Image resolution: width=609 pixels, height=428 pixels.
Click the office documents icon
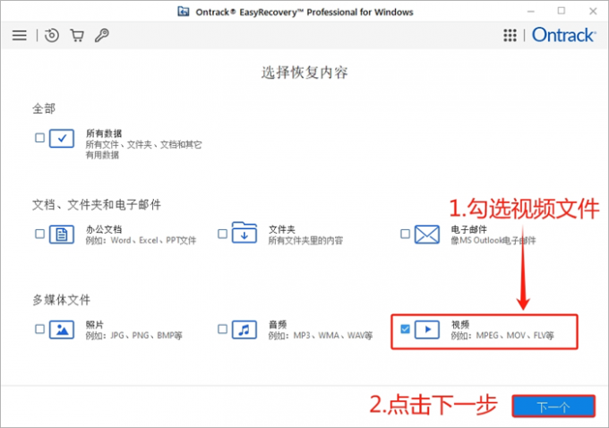(62, 235)
